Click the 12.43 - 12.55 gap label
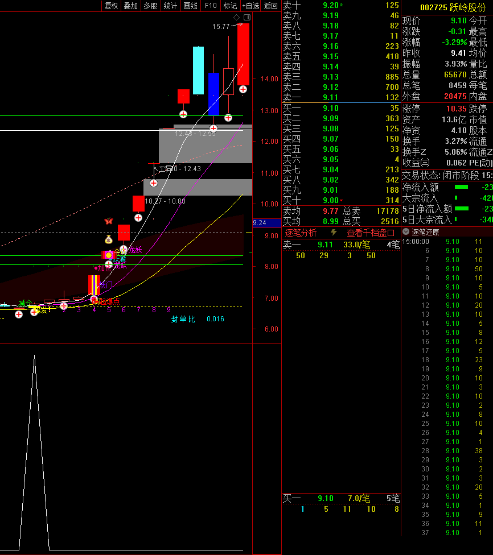Screen dimensions: 493x555 [x=195, y=134]
